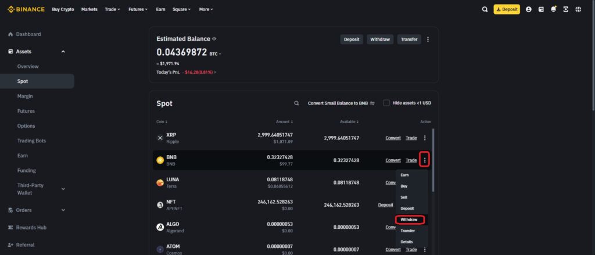Click the ALGO coin icon
Screen dimensions: 595x255
click(x=160, y=227)
